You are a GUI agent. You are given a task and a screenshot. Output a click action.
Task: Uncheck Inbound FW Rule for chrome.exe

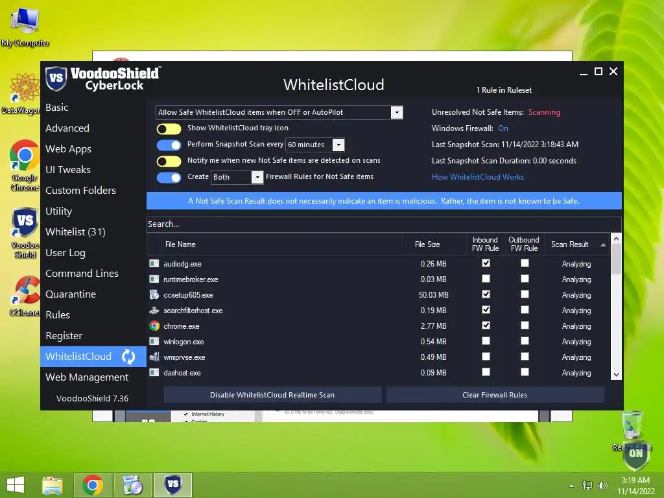(486, 326)
